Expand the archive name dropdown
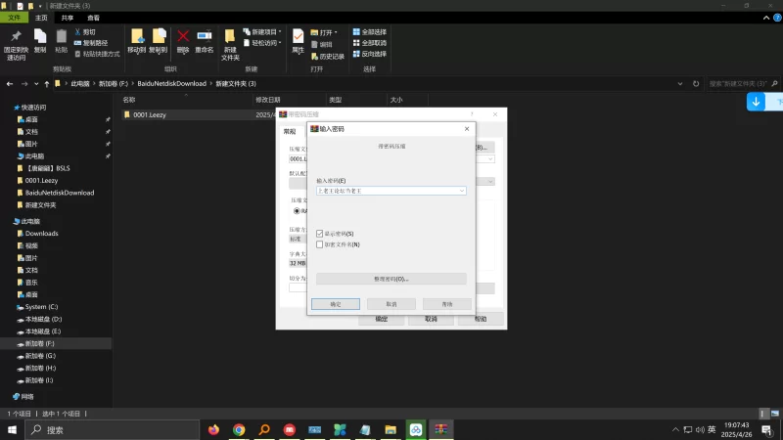The width and height of the screenshot is (783, 440). click(x=490, y=158)
